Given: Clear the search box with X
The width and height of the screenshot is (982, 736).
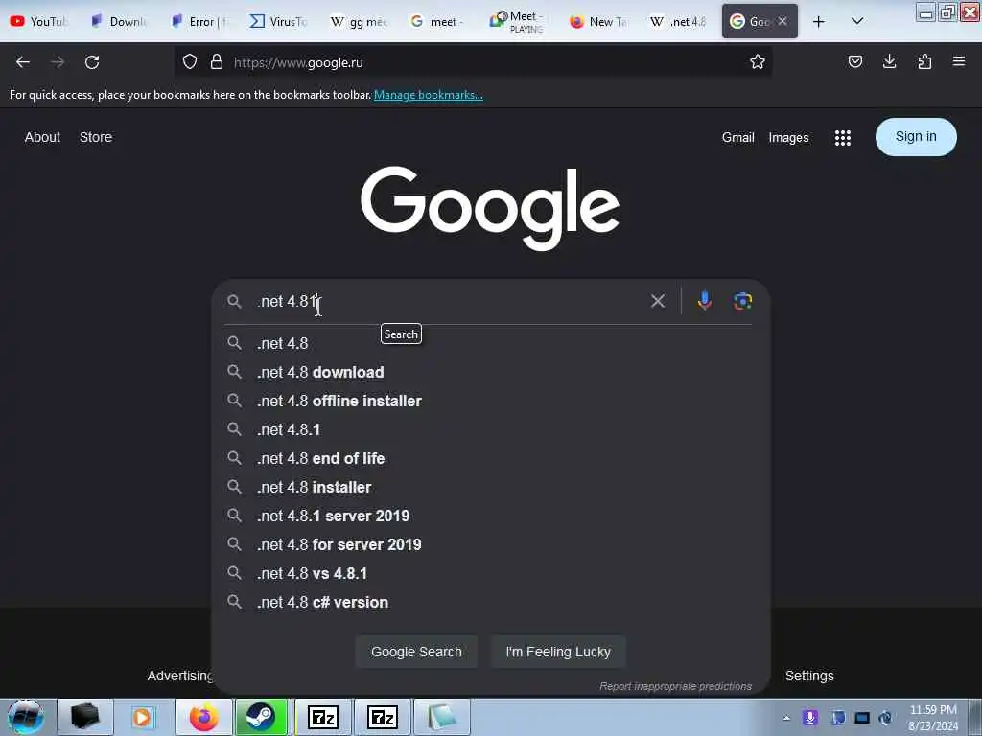Looking at the screenshot, I should 658,301.
